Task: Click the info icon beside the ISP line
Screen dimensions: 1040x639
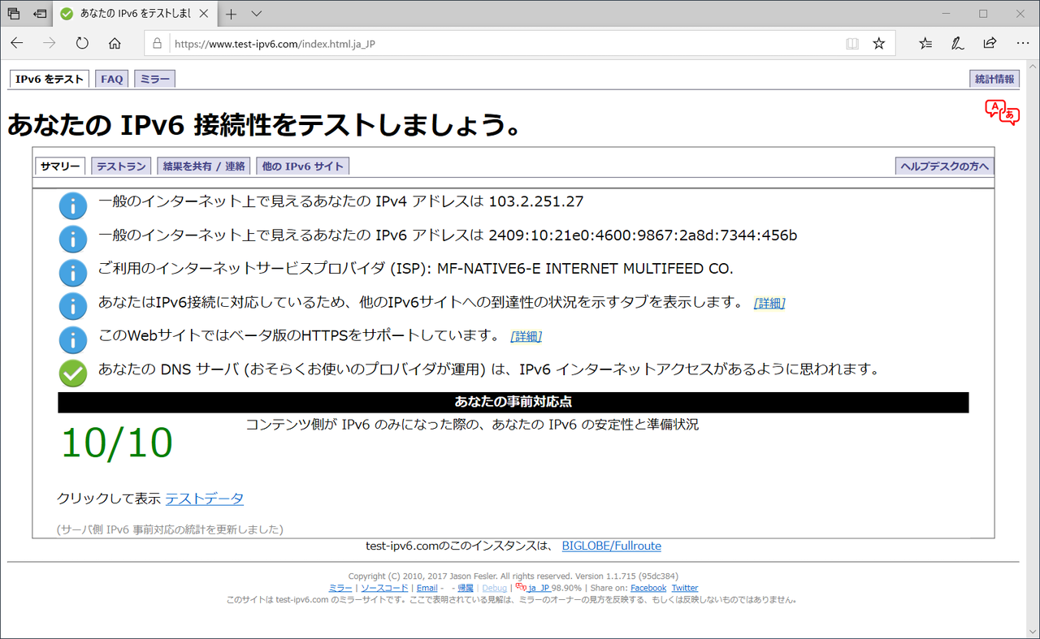Action: (x=73, y=272)
